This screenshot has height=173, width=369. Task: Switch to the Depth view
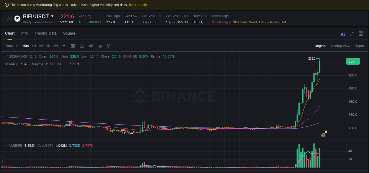tap(359, 46)
